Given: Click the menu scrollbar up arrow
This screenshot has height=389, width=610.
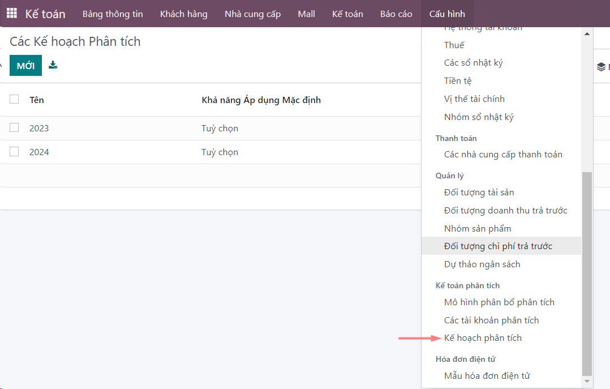Looking at the screenshot, I should [587, 34].
